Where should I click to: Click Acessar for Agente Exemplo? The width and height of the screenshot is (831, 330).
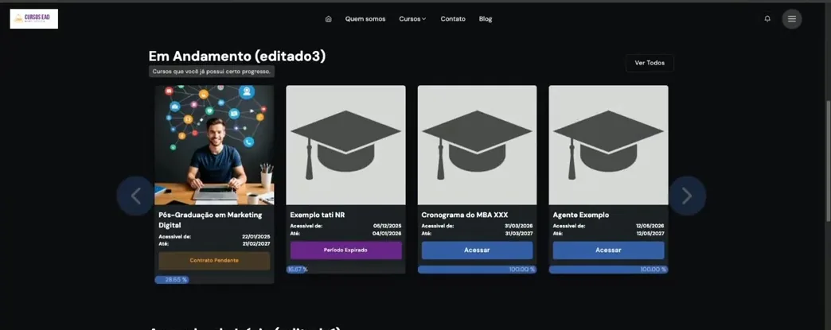tap(608, 250)
